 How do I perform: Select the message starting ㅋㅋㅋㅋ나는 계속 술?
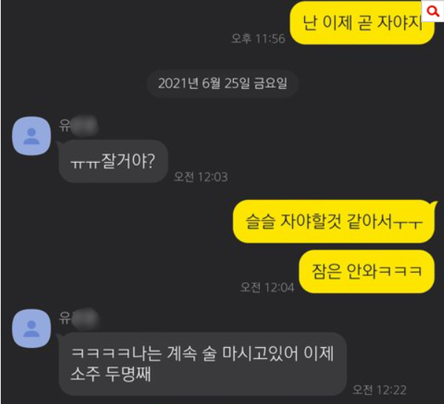point(203,364)
